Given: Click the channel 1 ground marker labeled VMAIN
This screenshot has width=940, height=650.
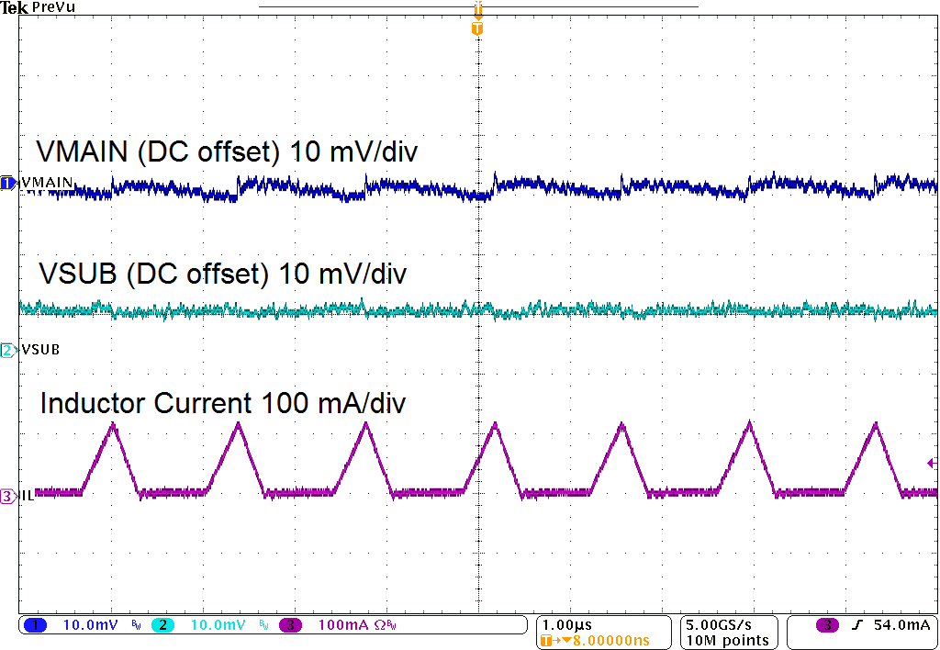Looking at the screenshot, I should (7, 183).
